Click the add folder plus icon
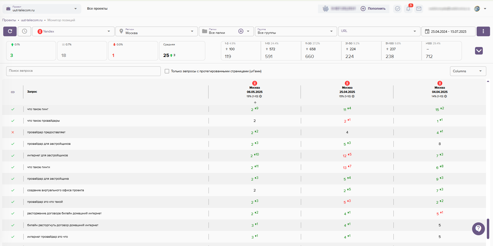 (241, 31)
